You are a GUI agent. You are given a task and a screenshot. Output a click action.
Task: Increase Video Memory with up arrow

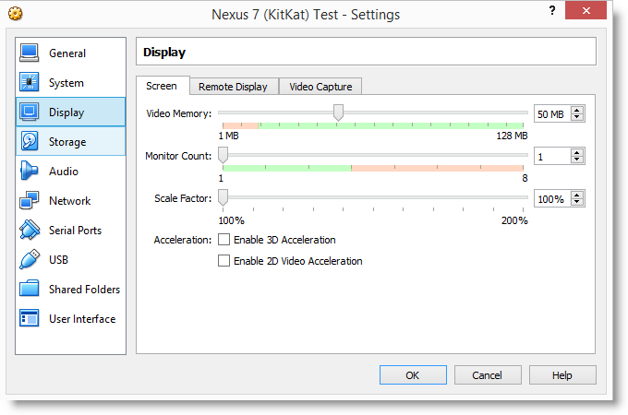click(x=577, y=110)
